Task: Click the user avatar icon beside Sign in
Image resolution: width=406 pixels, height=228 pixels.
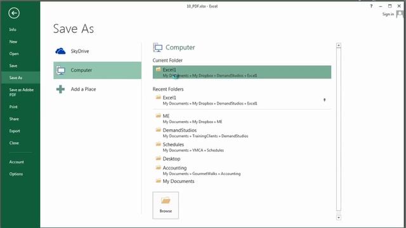Action: (400, 14)
